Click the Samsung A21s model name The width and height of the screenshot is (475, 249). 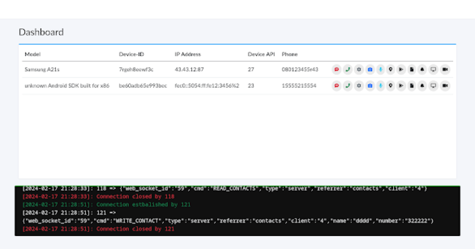pos(43,70)
